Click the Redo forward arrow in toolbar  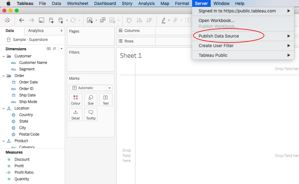tap(32, 20)
